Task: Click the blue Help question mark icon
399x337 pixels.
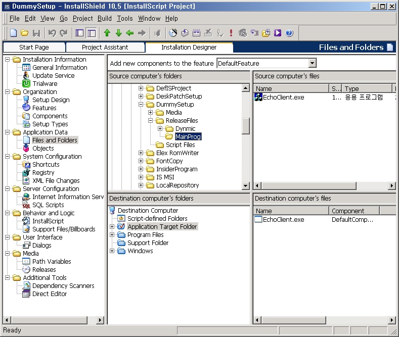Action: [289, 33]
